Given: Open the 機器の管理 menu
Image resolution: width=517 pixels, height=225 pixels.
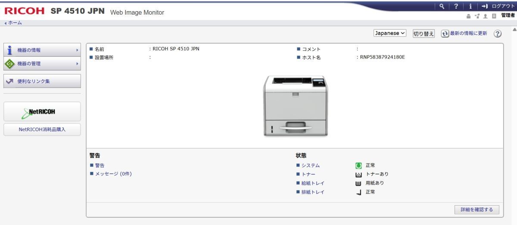Looking at the screenshot, I should (x=42, y=64).
